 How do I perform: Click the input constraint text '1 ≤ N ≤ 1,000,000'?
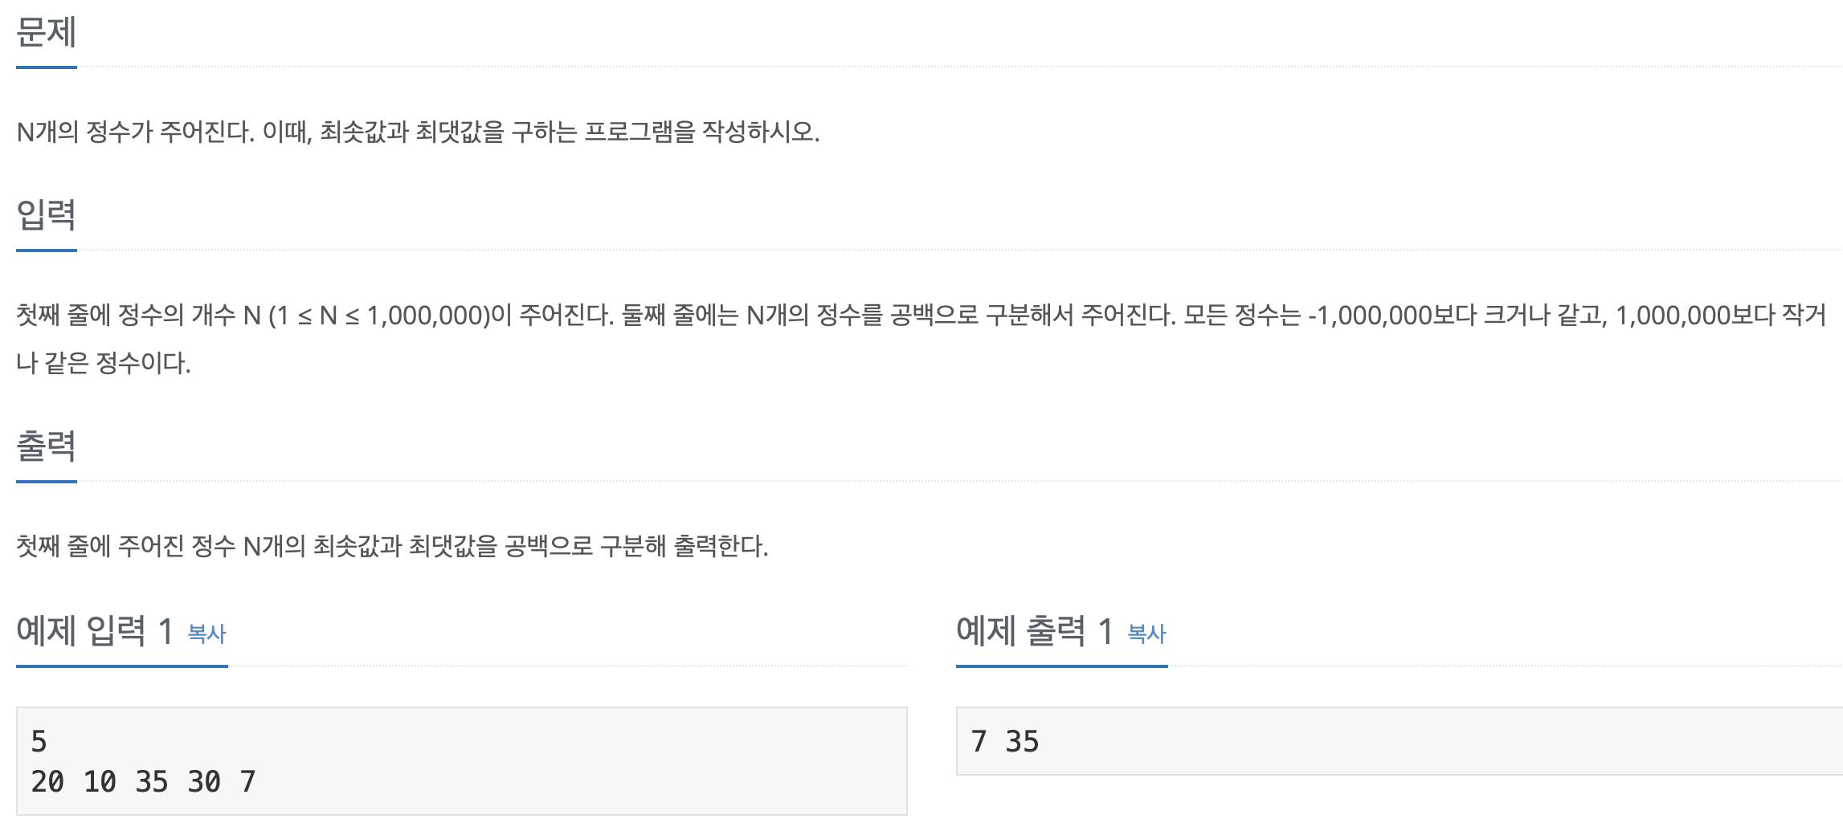point(379,316)
